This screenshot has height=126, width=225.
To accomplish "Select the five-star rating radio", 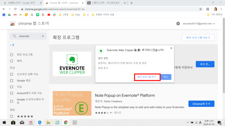I will (12, 116).
